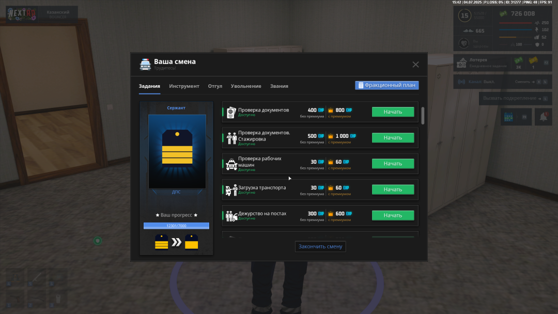Click the crown icon next to 600 EXP
558x314 pixels.
[331, 214]
